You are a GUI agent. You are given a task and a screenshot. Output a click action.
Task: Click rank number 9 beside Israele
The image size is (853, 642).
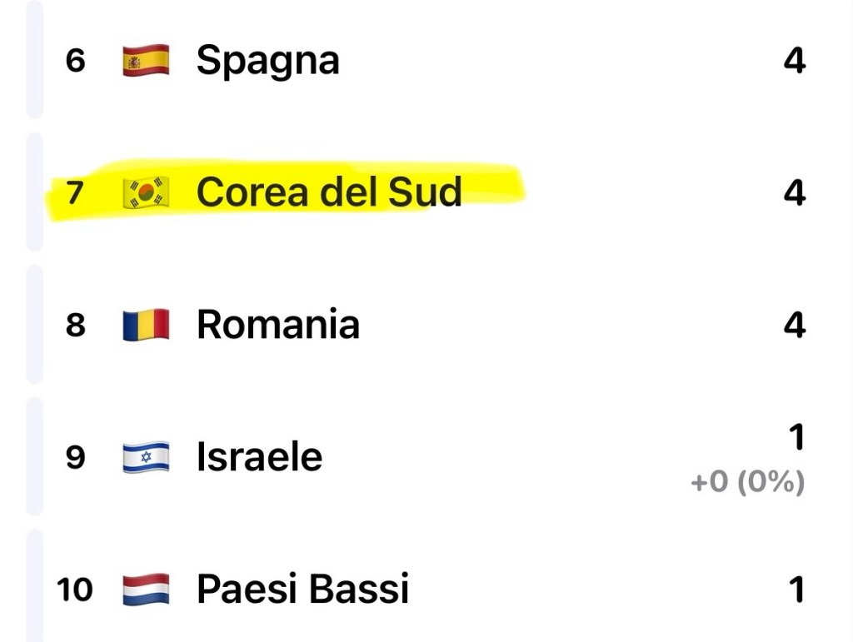coord(76,457)
